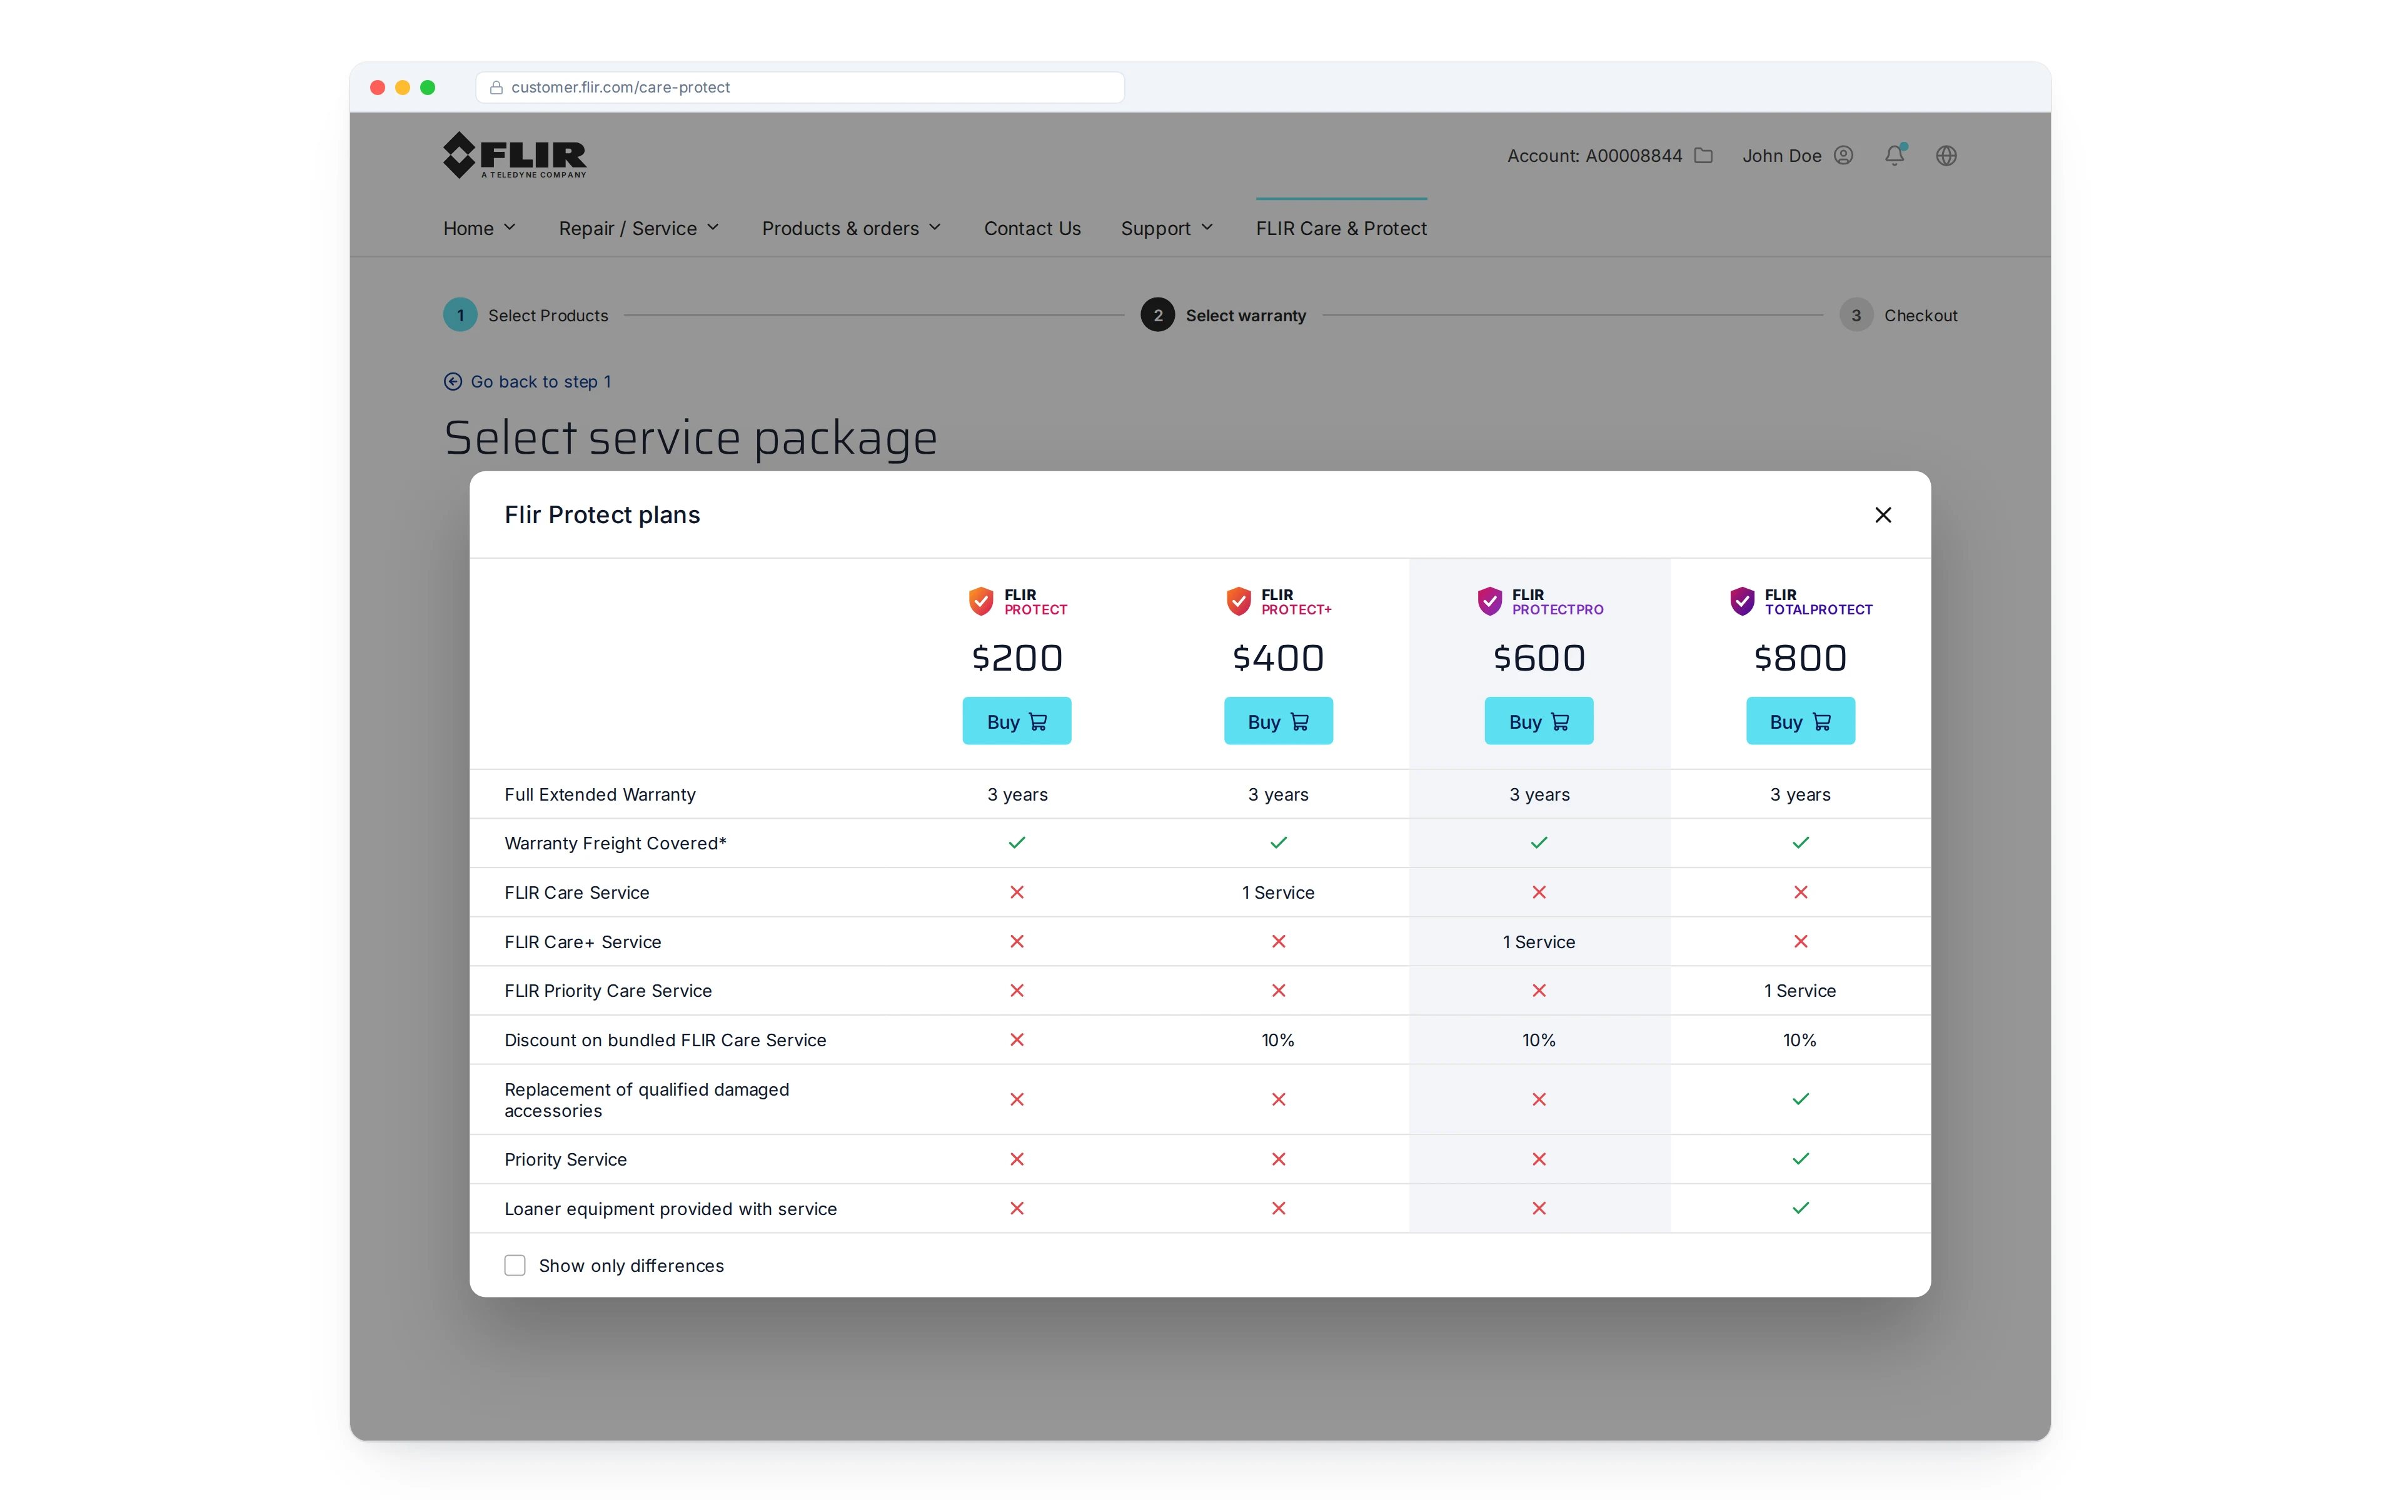The height and width of the screenshot is (1500, 2401).
Task: Select step 2 Select warranty
Action: [x=1223, y=316]
